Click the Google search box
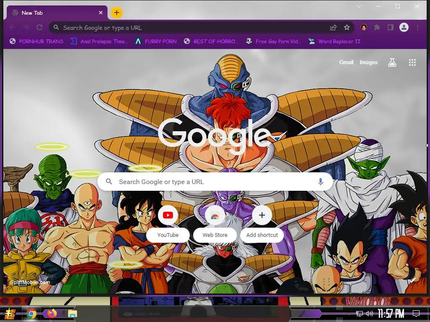430x322 pixels. pyautogui.click(x=215, y=182)
